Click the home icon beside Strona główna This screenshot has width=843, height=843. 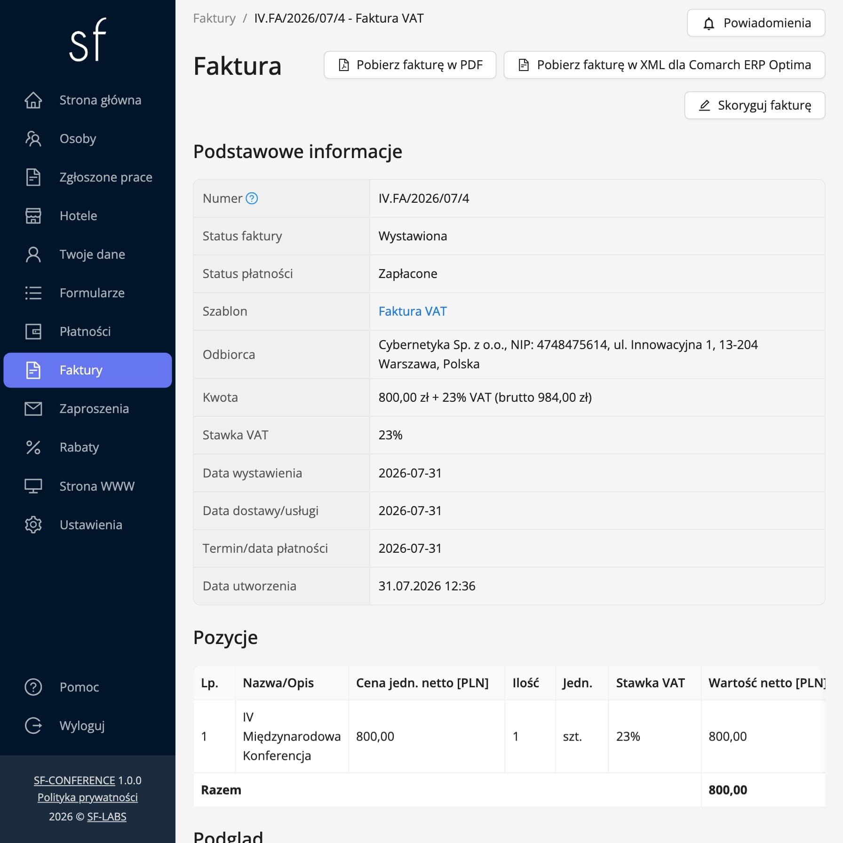tap(33, 100)
